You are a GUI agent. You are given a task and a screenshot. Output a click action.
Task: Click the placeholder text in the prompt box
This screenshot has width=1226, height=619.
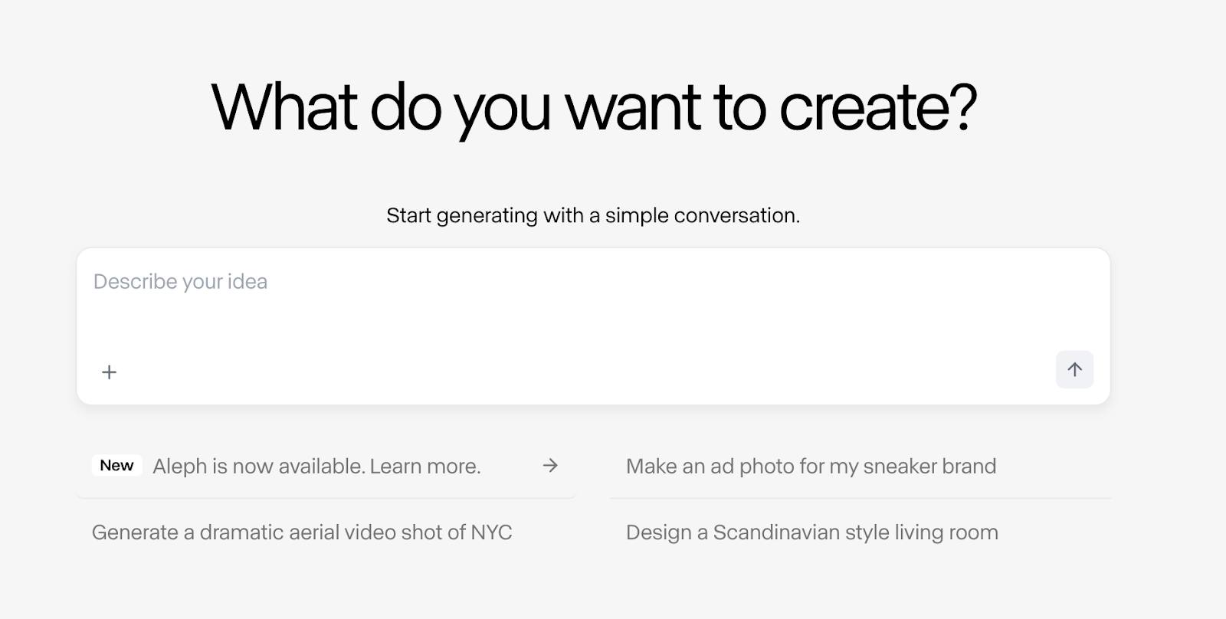point(180,282)
